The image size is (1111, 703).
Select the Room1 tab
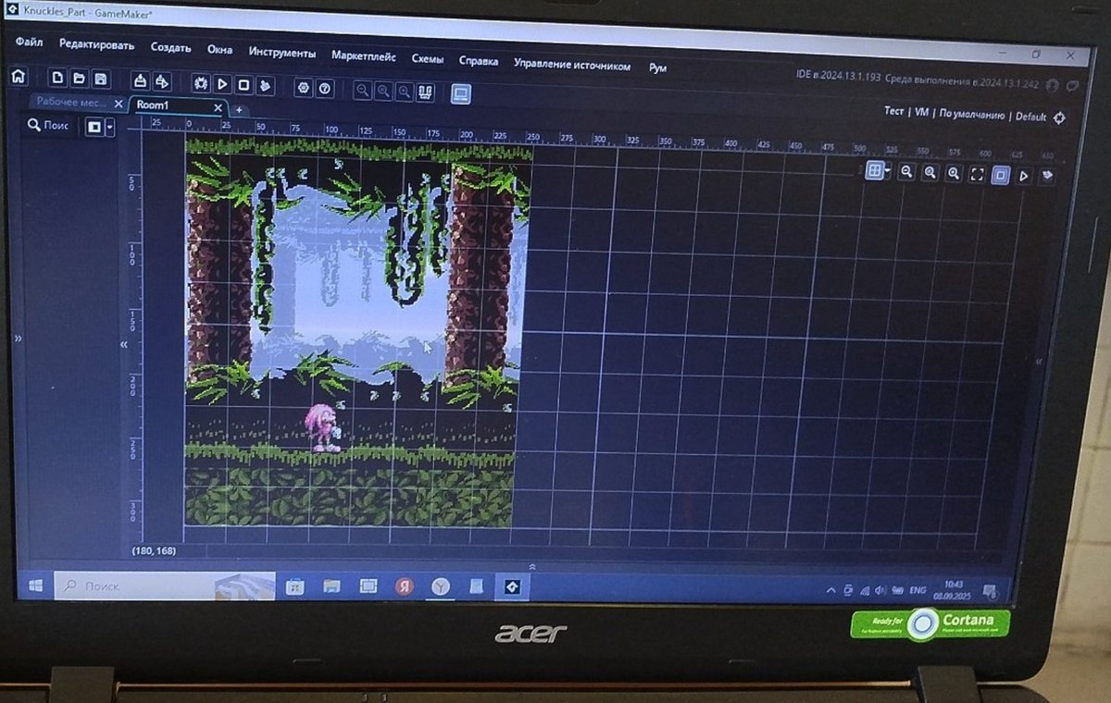tap(153, 105)
